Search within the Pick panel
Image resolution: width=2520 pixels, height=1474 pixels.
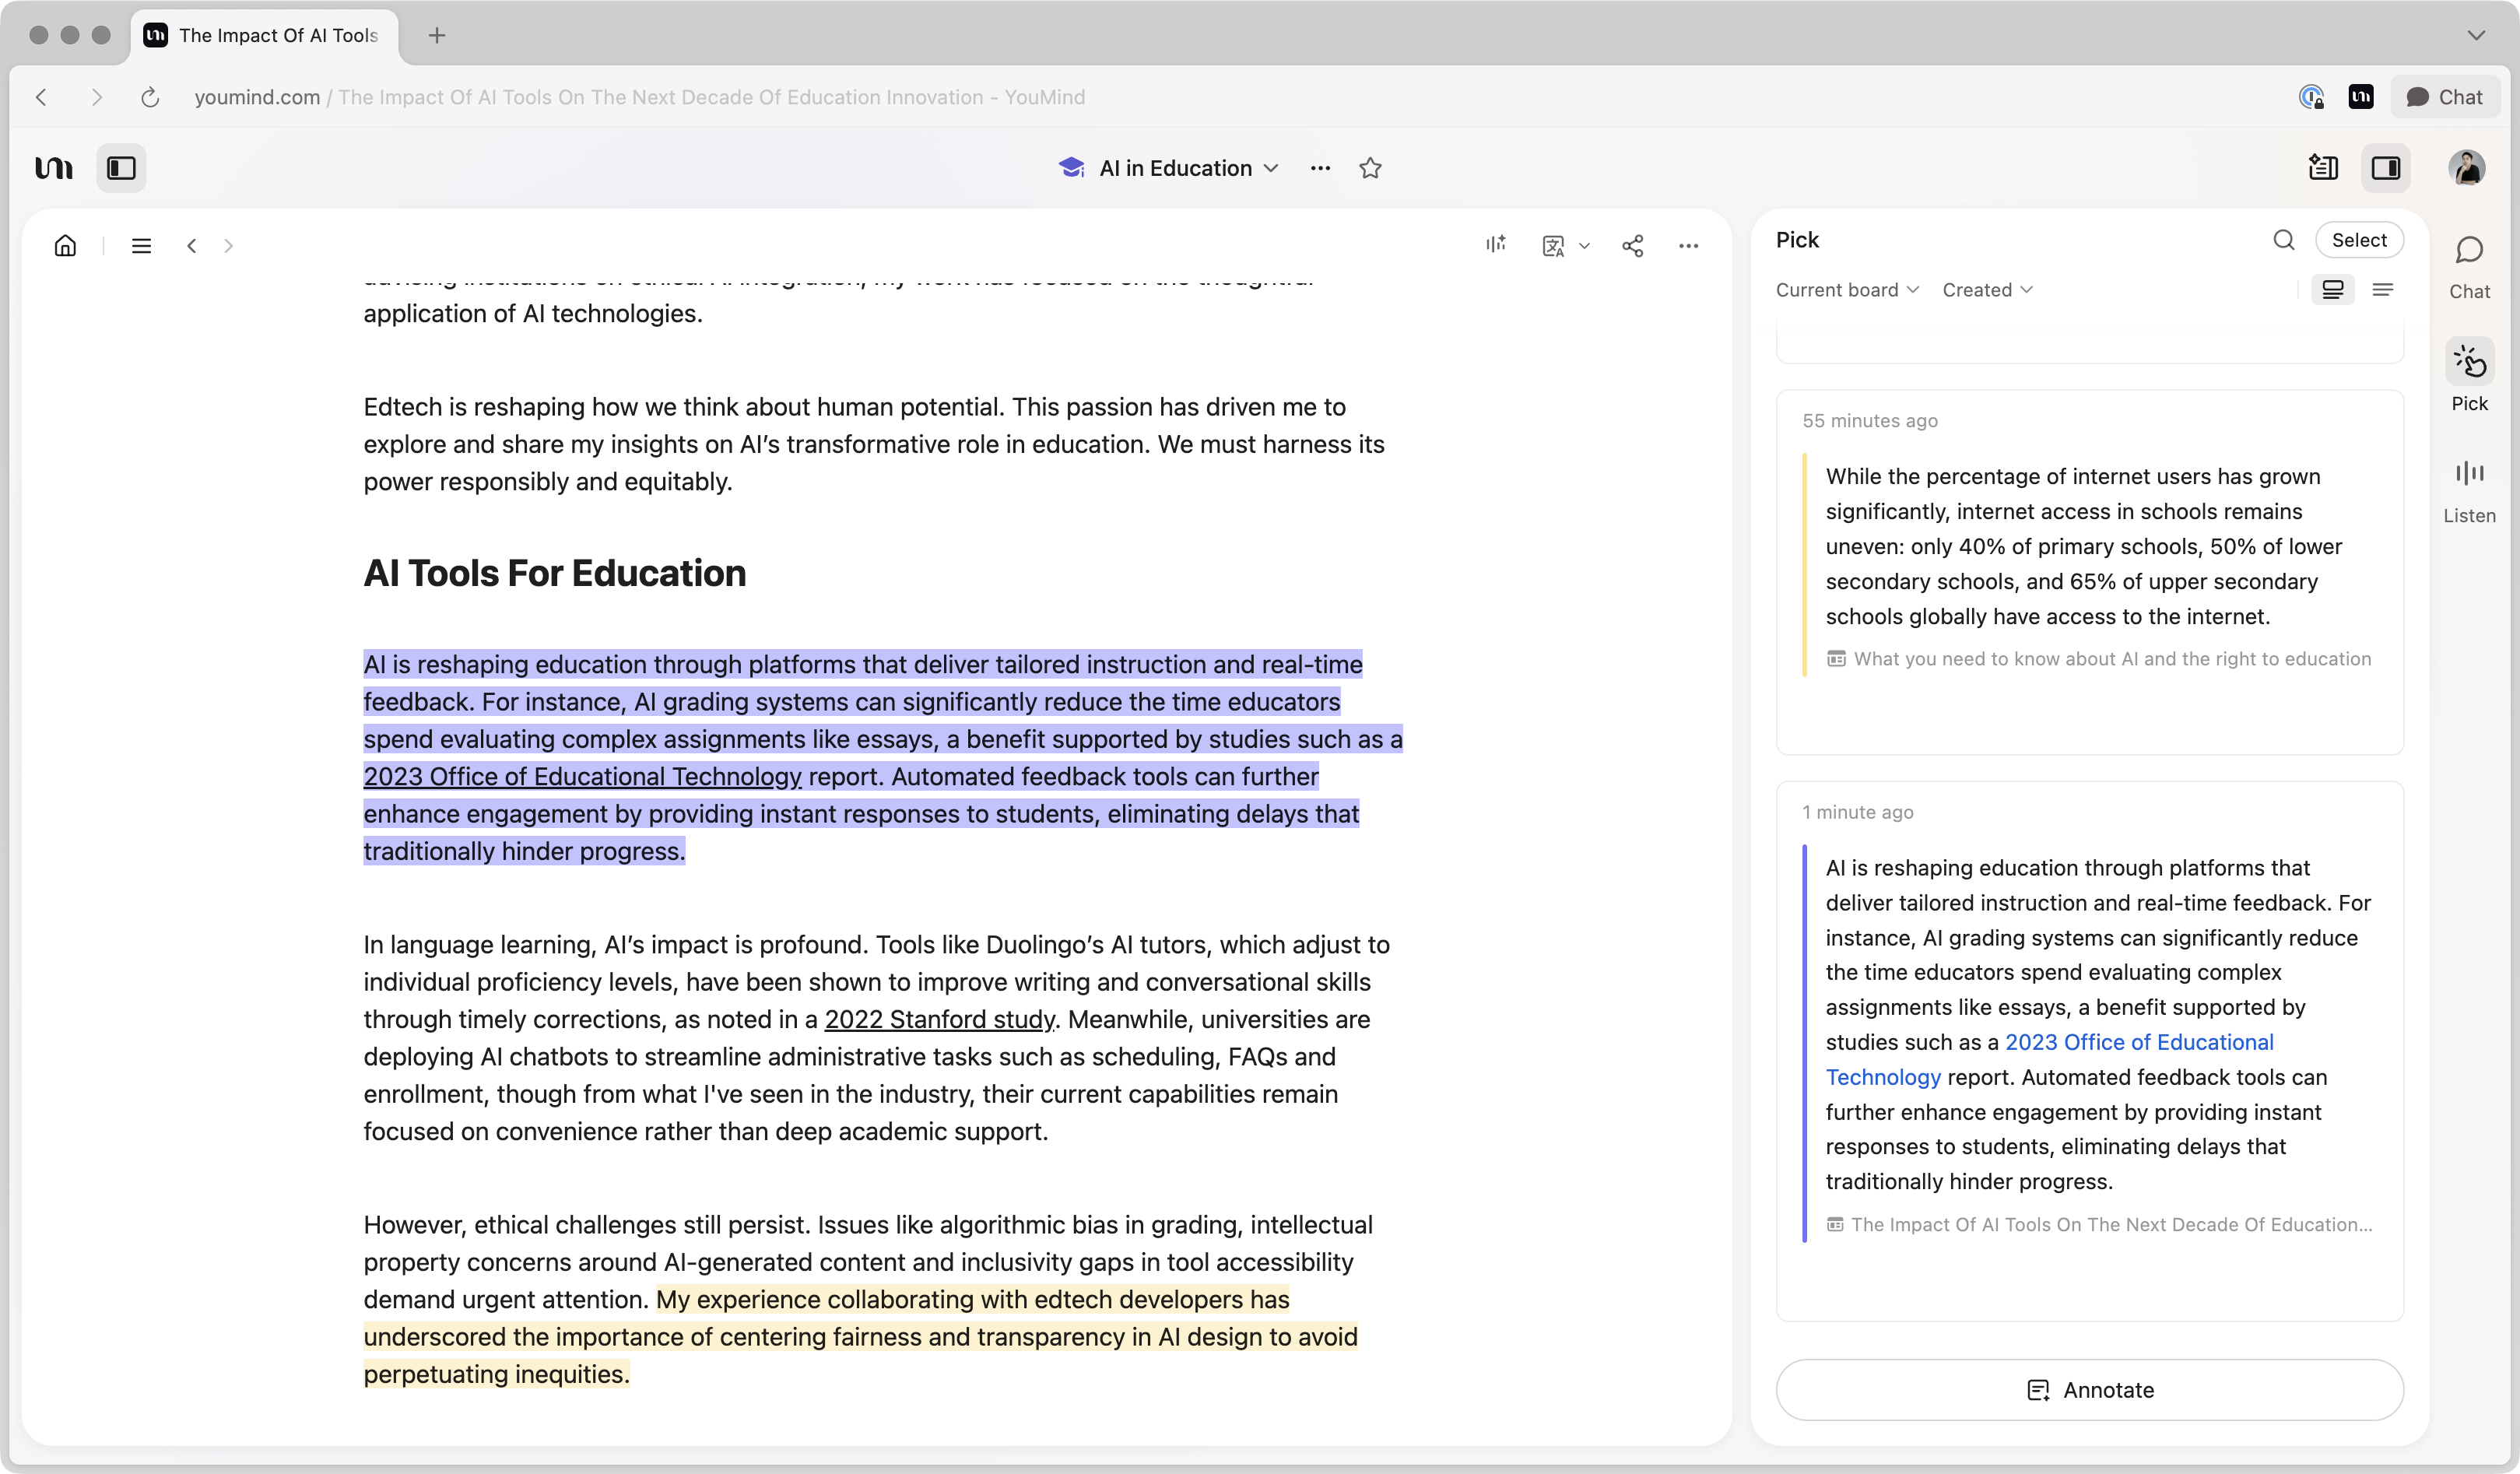[2283, 240]
